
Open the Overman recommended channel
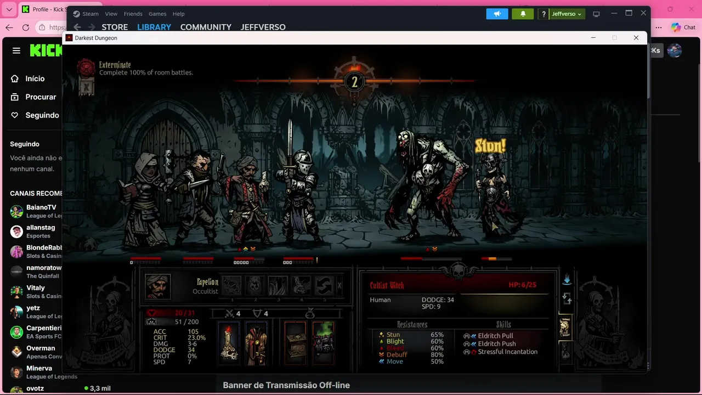point(36,352)
